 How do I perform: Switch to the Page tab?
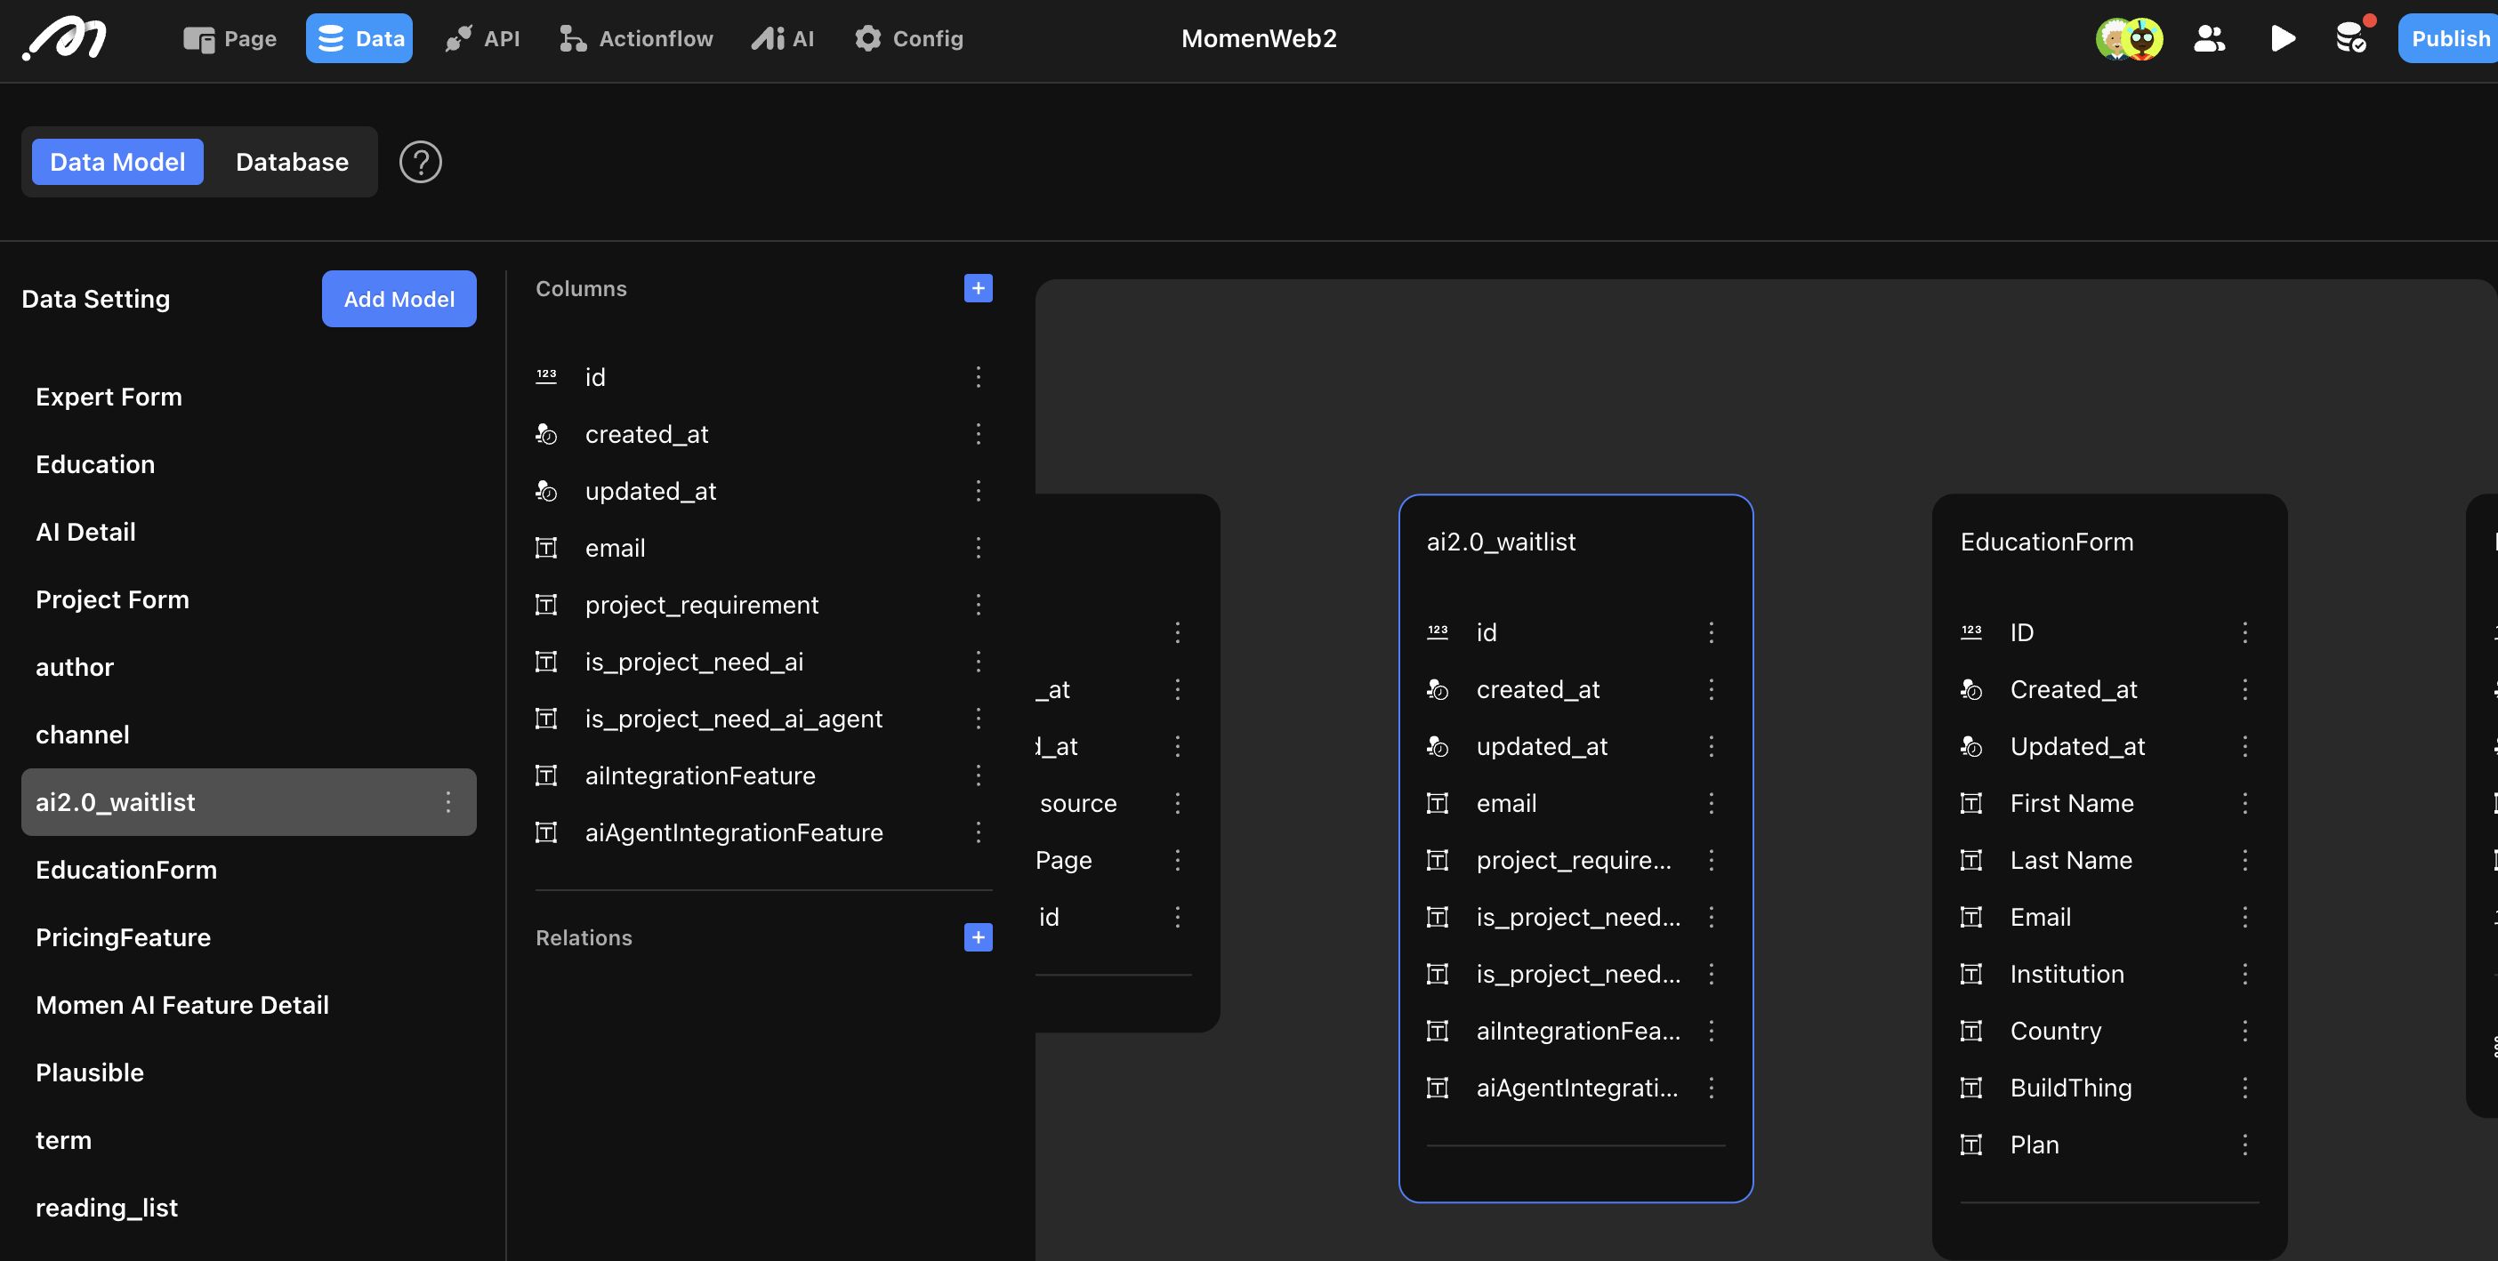click(x=230, y=39)
